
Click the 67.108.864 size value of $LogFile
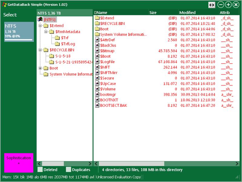tap(167, 62)
